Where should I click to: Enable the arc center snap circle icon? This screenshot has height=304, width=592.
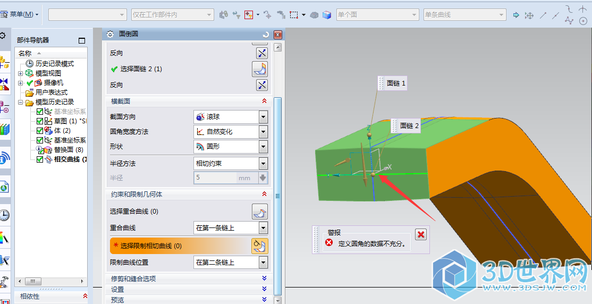point(582,21)
